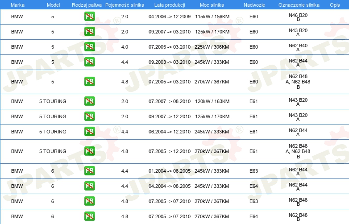Select the 01.2004 -> 08.2005 production years cell
The width and height of the screenshot is (349, 224).
pyautogui.click(x=169, y=171)
